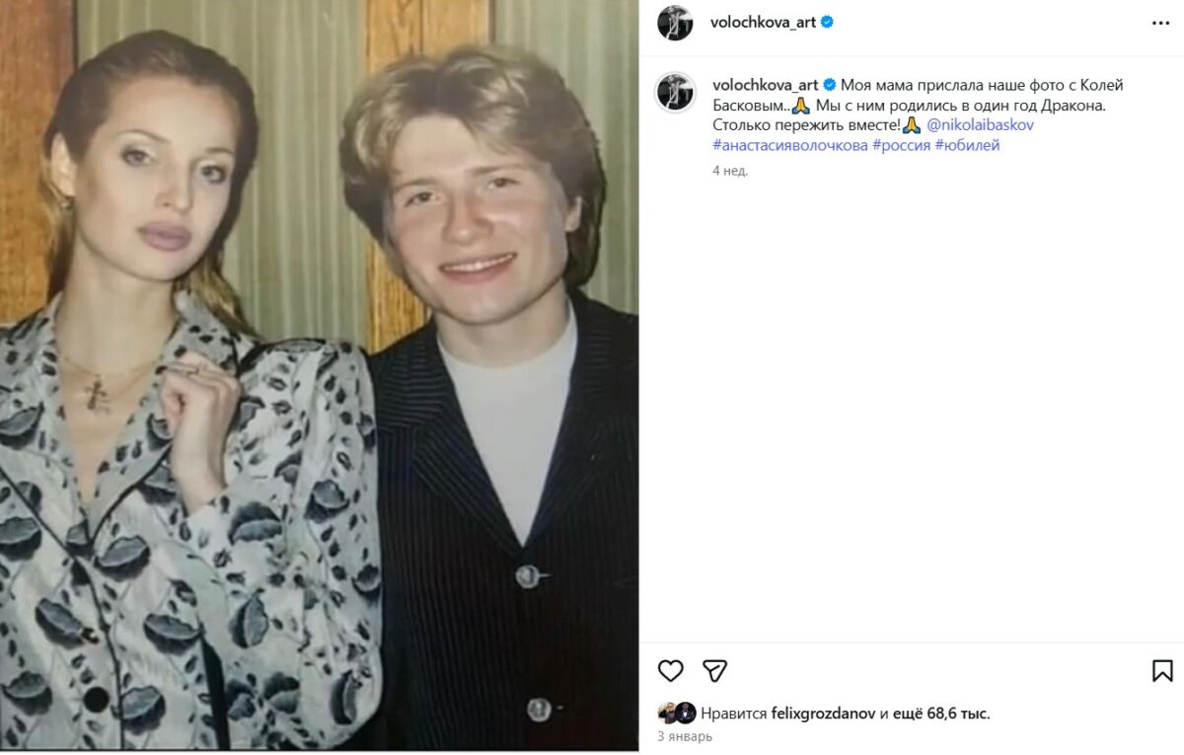This screenshot has width=1184, height=755.
Task: Open the @nikolaibaskov mention
Action: point(980,125)
